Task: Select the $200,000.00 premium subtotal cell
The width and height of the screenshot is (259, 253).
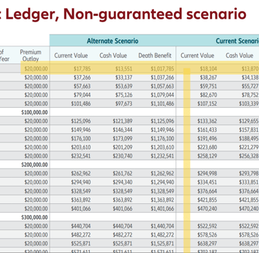Action: click(35, 165)
